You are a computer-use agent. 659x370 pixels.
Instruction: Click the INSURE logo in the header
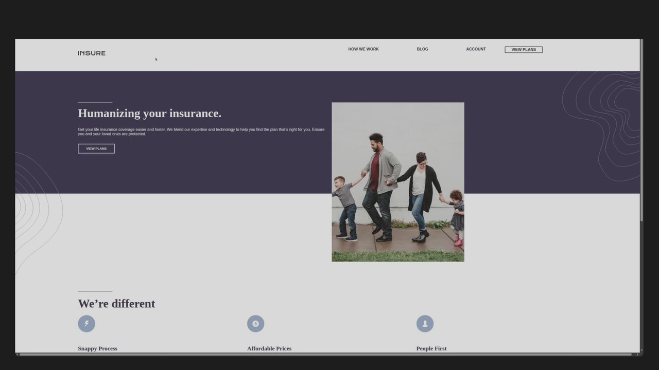coord(92,53)
